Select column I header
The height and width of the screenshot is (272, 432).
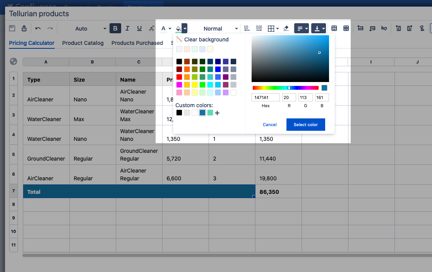[x=371, y=62]
